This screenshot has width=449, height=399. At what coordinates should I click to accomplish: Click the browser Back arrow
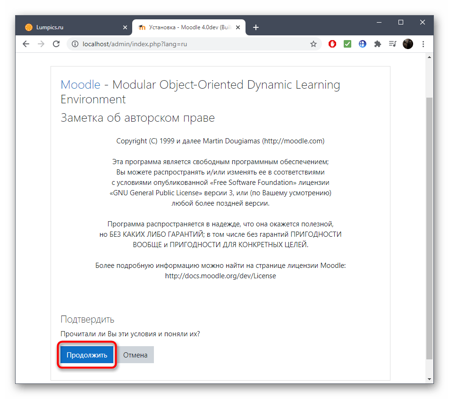tap(26, 44)
